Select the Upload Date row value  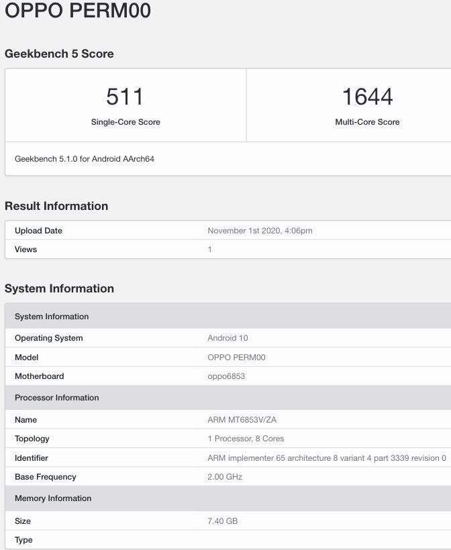[x=260, y=231]
